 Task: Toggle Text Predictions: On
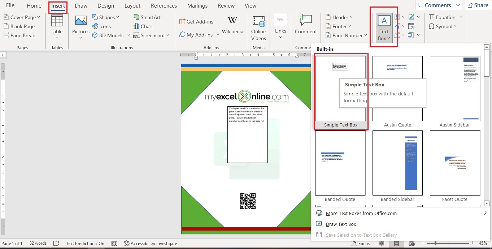tap(85, 244)
